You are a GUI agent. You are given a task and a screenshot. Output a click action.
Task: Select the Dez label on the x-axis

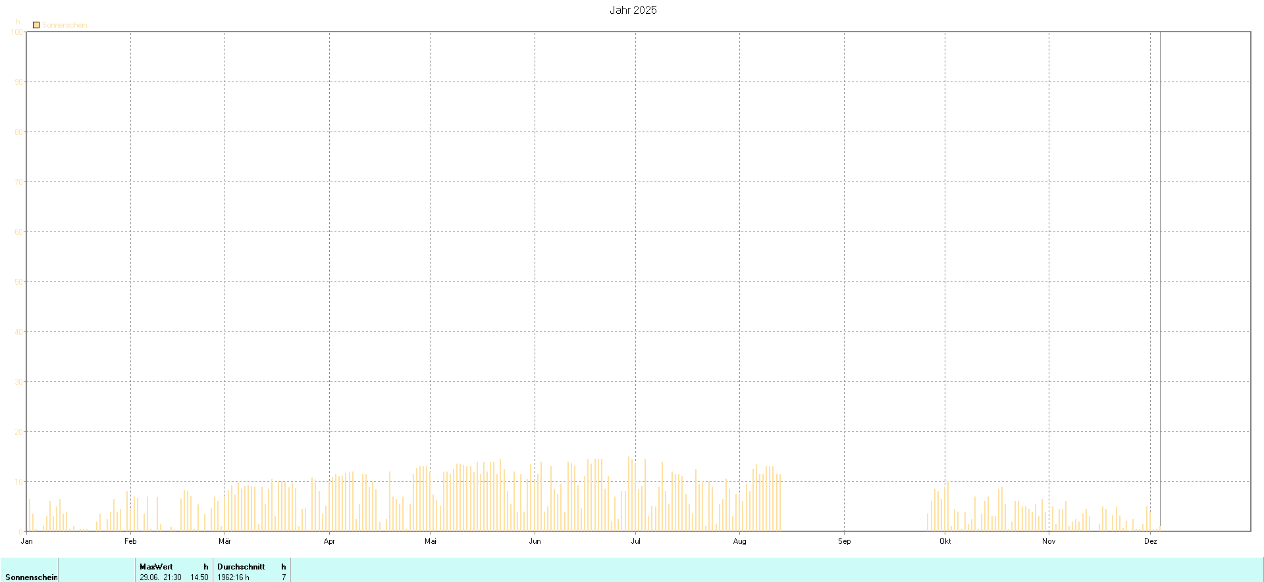click(x=1150, y=541)
